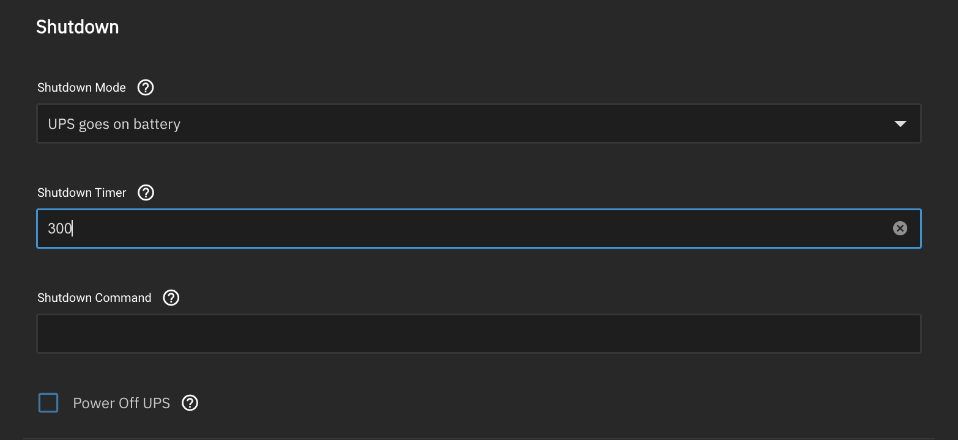Click the Shutdown Mode dropdown arrow
Viewport: 958px width, 440px height.
(x=900, y=124)
